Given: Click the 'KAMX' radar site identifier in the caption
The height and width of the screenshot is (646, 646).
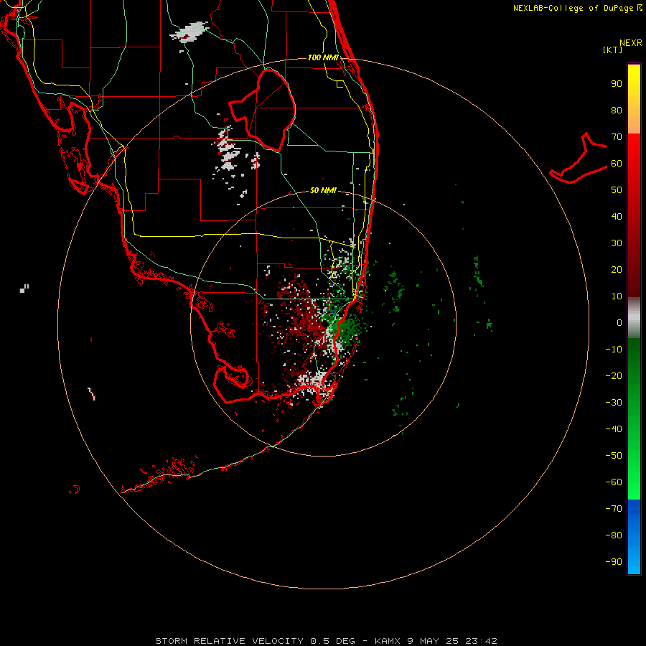Looking at the screenshot, I should pos(388,641).
